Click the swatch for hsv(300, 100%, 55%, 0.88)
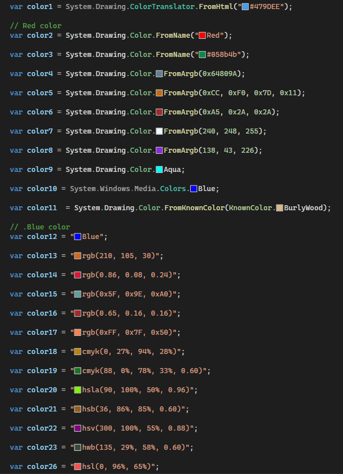The width and height of the screenshot is (343, 474). tap(78, 428)
